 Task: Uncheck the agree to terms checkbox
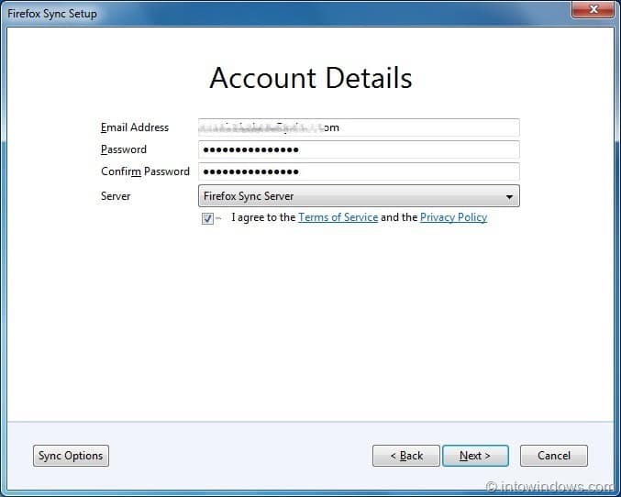pos(207,218)
